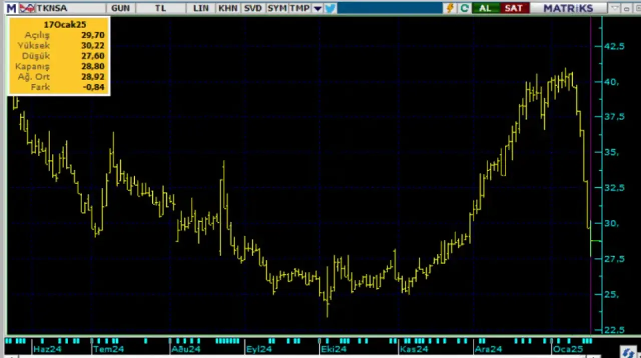Click the 37,5 price axis label
The width and height of the screenshot is (641, 358).
[x=615, y=116]
